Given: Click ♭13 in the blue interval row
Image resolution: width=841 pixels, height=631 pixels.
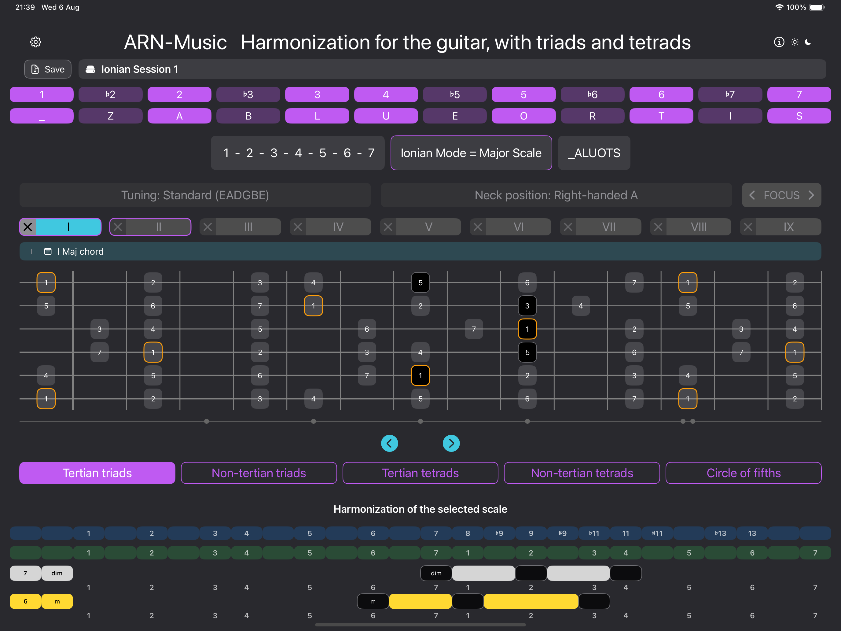Looking at the screenshot, I should coord(721,533).
